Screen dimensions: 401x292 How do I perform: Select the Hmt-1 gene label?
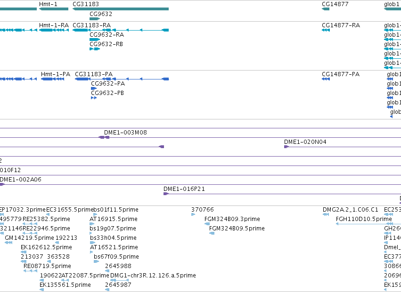coord(48,4)
